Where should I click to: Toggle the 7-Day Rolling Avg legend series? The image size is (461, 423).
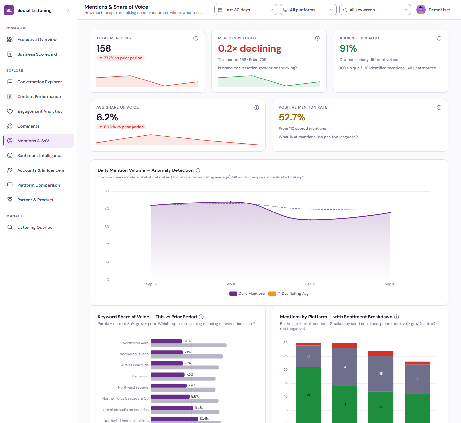[288, 294]
